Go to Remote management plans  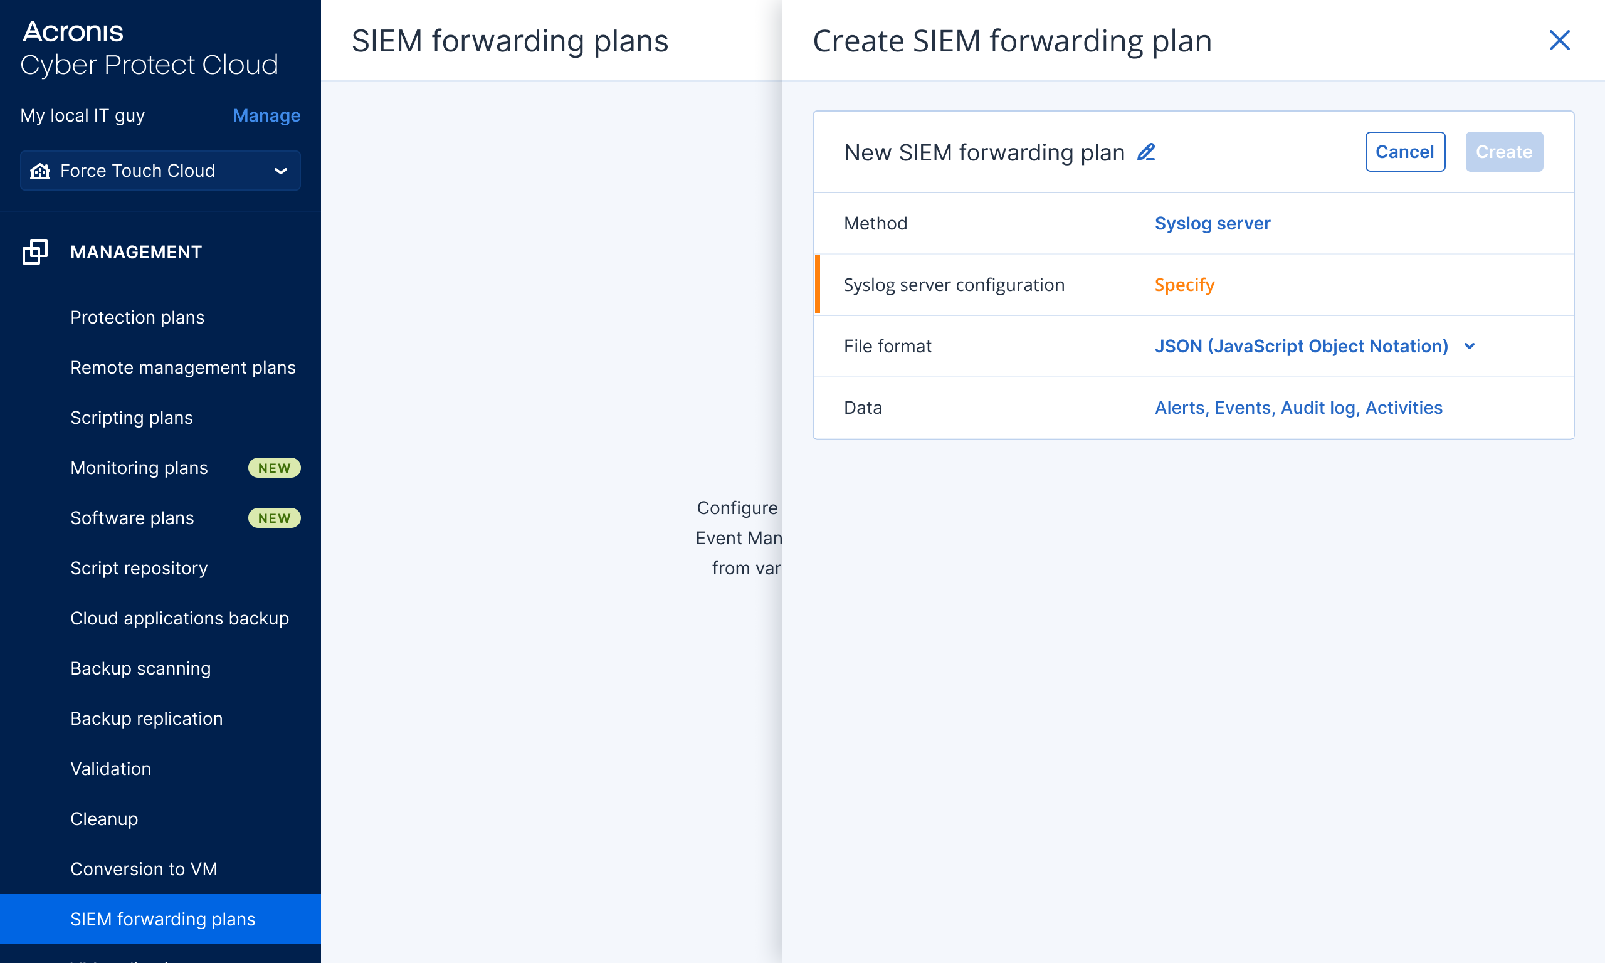tap(182, 367)
